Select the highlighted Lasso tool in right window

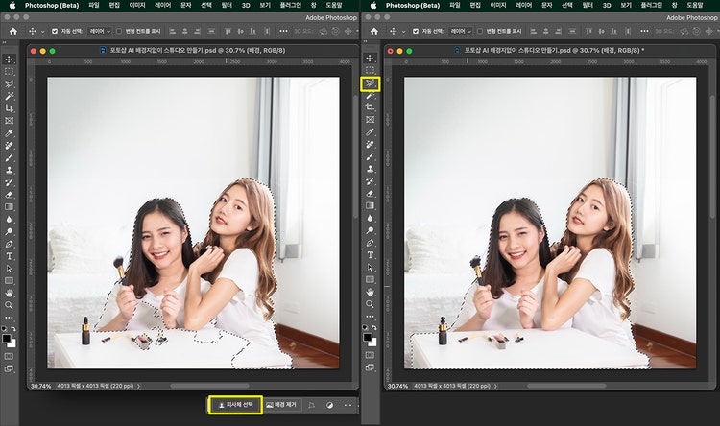click(371, 83)
